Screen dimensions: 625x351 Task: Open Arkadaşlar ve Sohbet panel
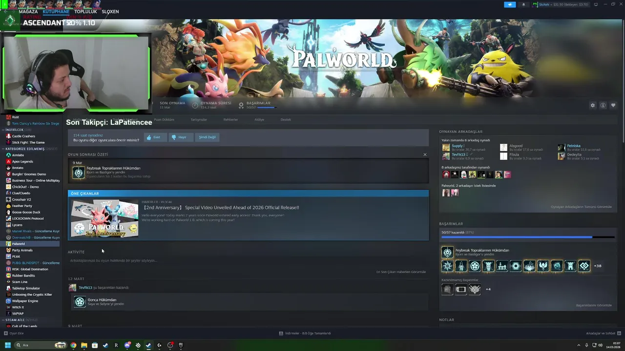pyautogui.click(x=603, y=333)
